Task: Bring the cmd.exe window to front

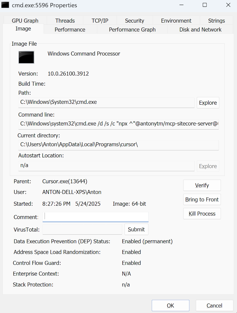Action: tap(202, 199)
